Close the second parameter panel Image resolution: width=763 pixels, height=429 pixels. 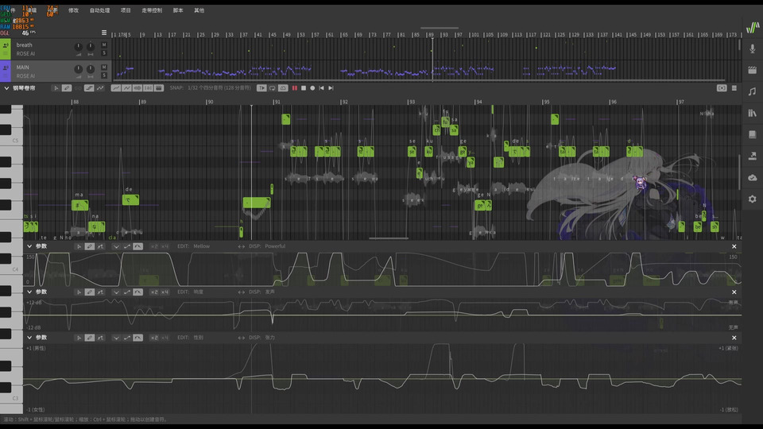pyautogui.click(x=734, y=292)
